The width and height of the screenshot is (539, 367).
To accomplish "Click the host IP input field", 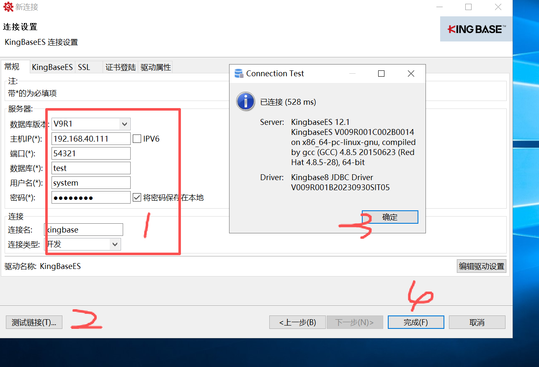I will [91, 139].
